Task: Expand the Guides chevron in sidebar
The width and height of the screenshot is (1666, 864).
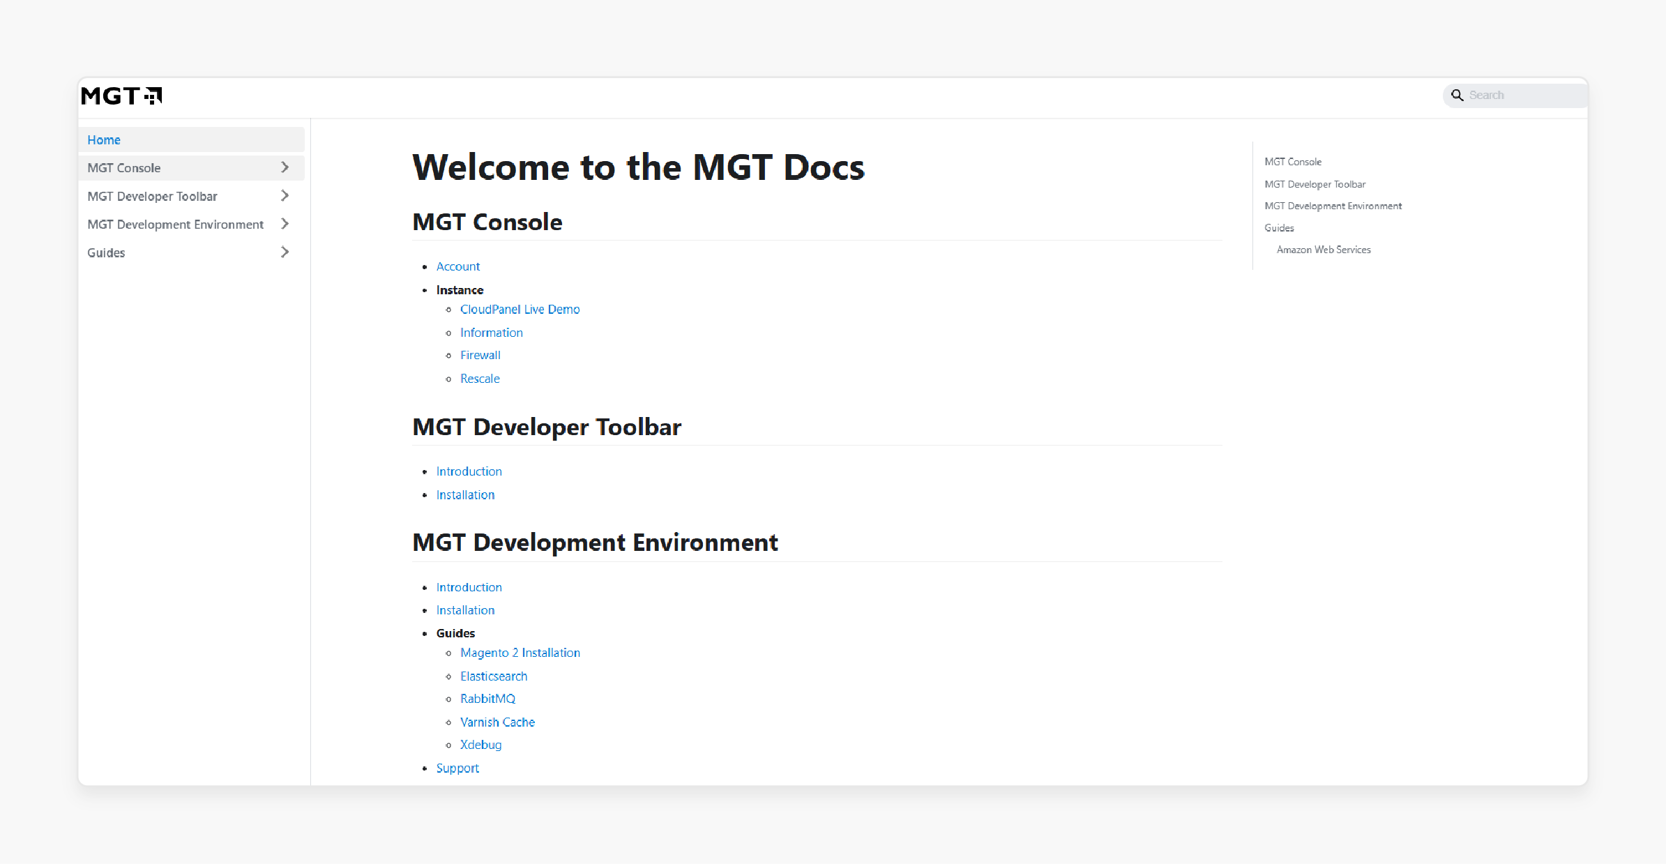Action: (285, 252)
